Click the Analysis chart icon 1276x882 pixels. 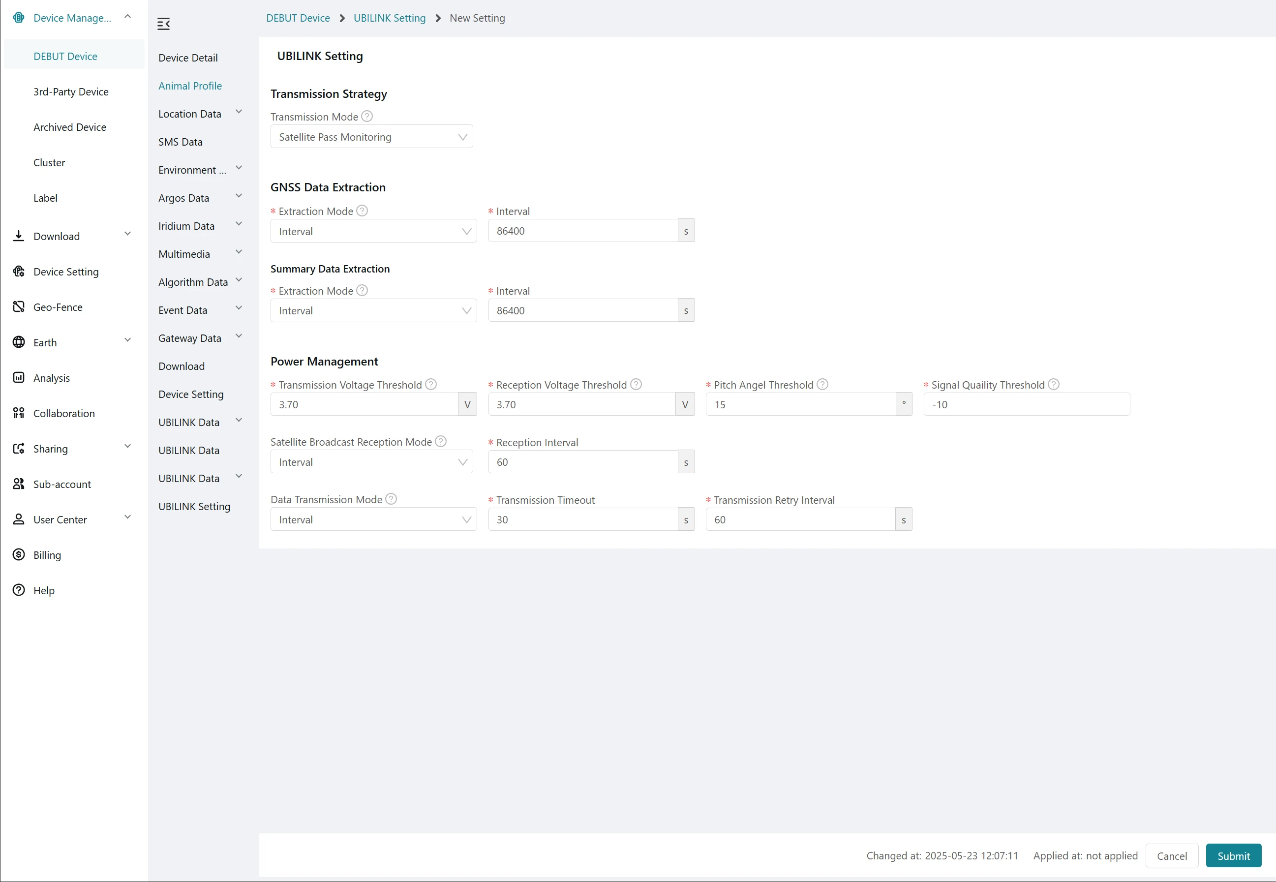pyautogui.click(x=19, y=377)
